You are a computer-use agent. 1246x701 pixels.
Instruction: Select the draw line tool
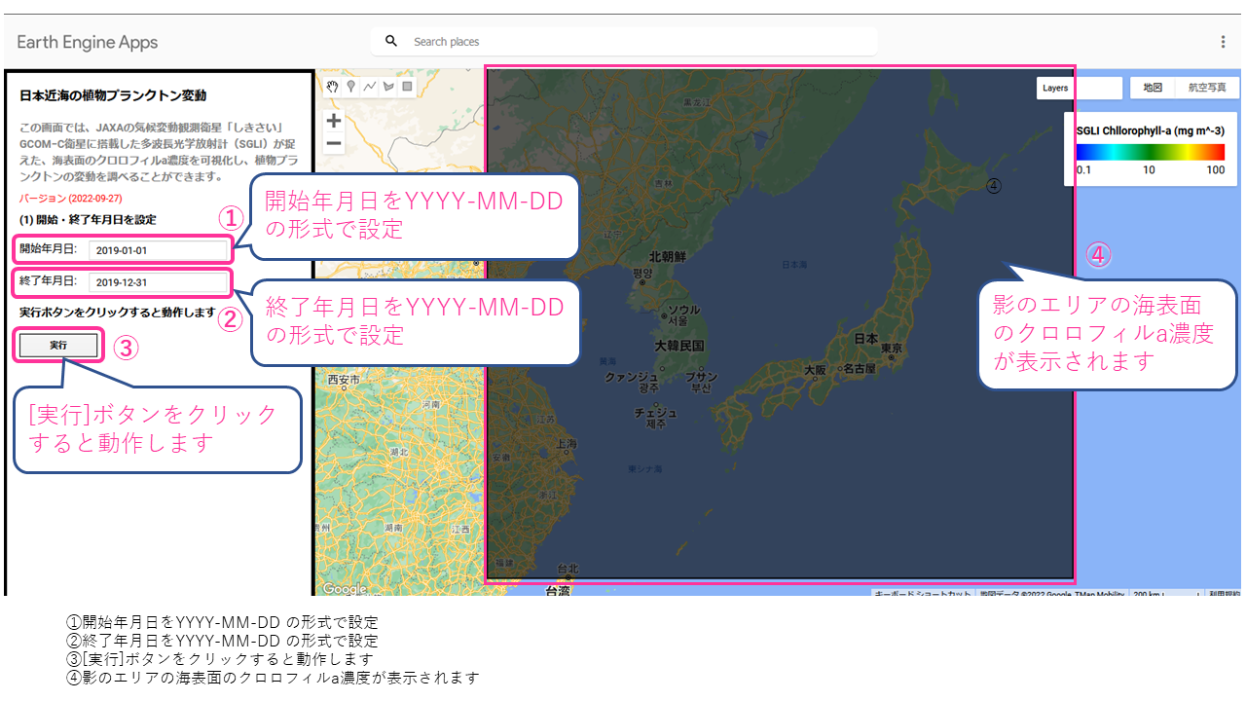point(370,86)
